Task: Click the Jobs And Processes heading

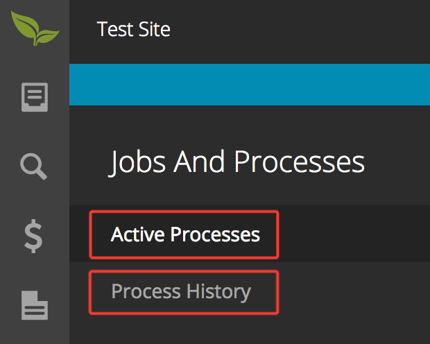Action: [x=237, y=163]
